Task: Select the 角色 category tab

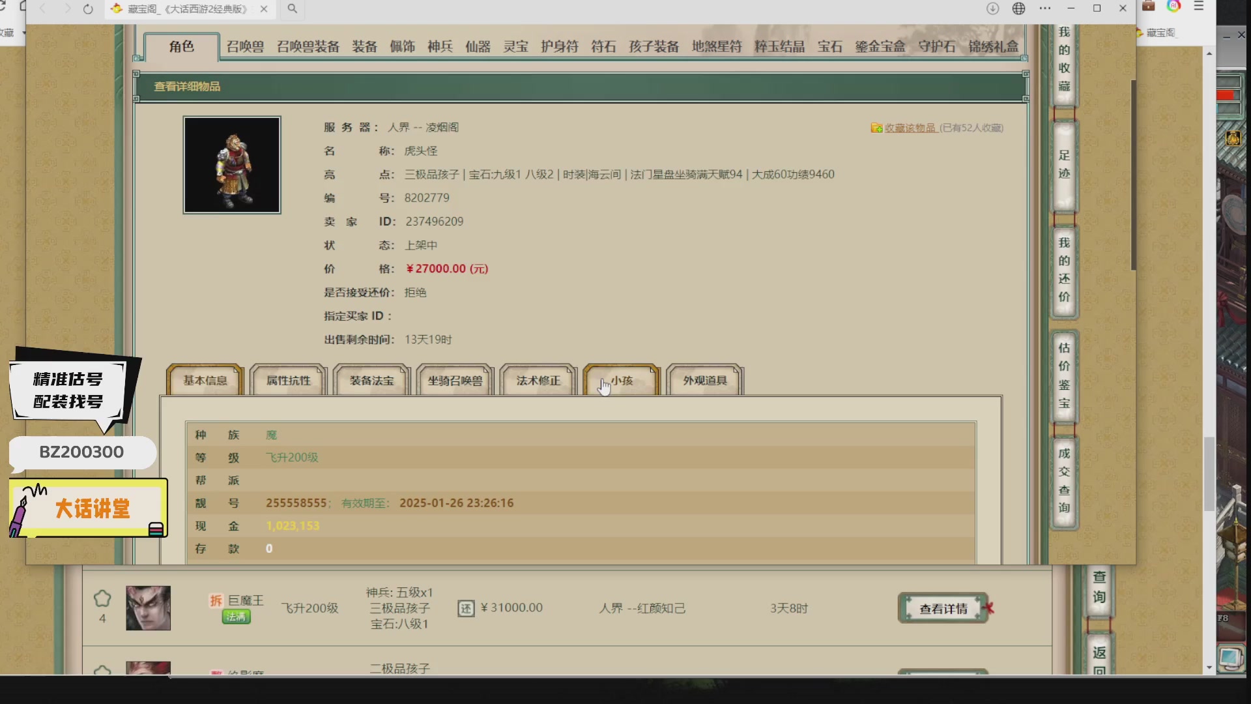Action: click(x=181, y=46)
